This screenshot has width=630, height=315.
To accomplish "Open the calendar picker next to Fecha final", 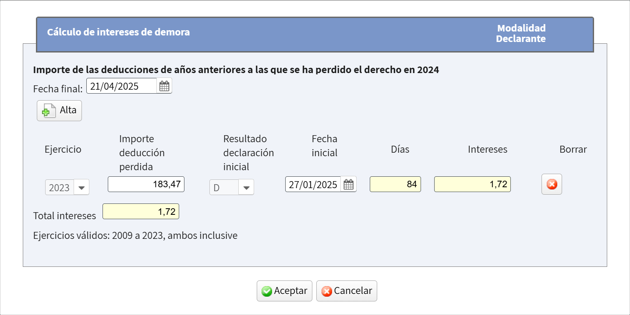I will click(164, 85).
